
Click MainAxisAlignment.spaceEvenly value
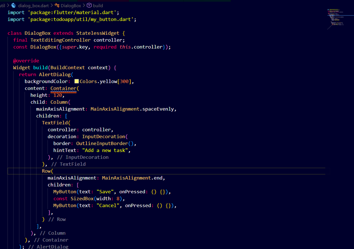coord(132,109)
